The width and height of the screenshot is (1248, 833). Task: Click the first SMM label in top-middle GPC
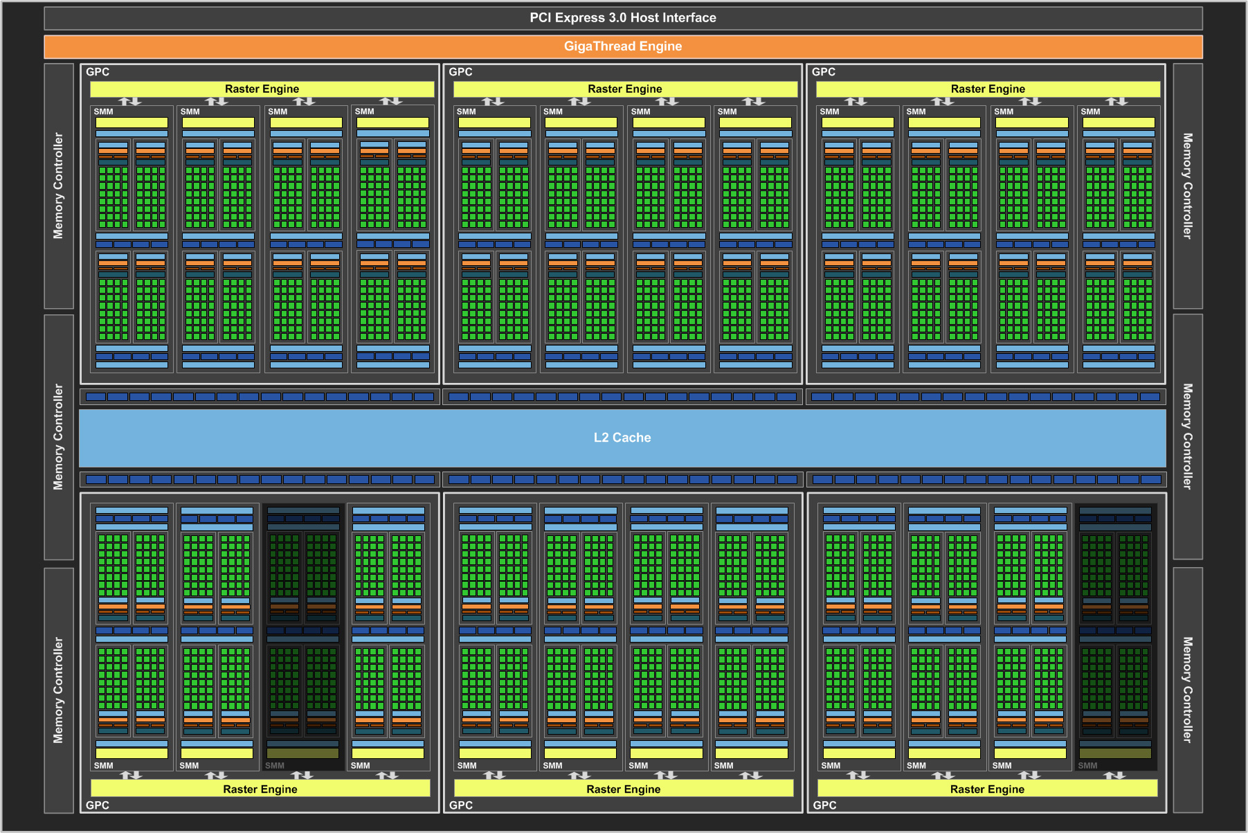[467, 111]
